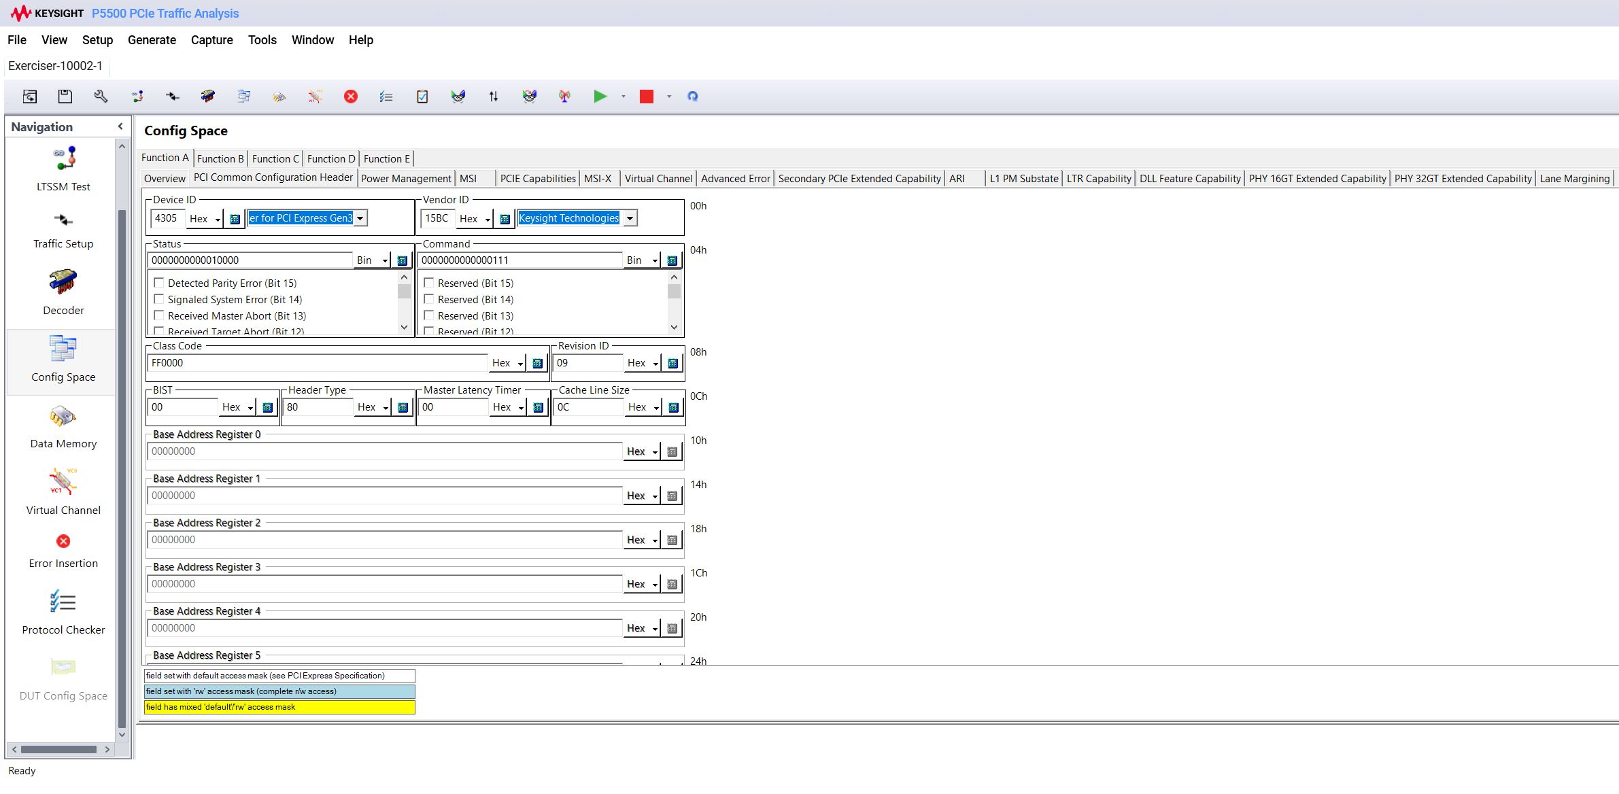Viewport: 1619px width, 794px height.
Task: Open the Run button dropdown arrow
Action: coord(623,97)
